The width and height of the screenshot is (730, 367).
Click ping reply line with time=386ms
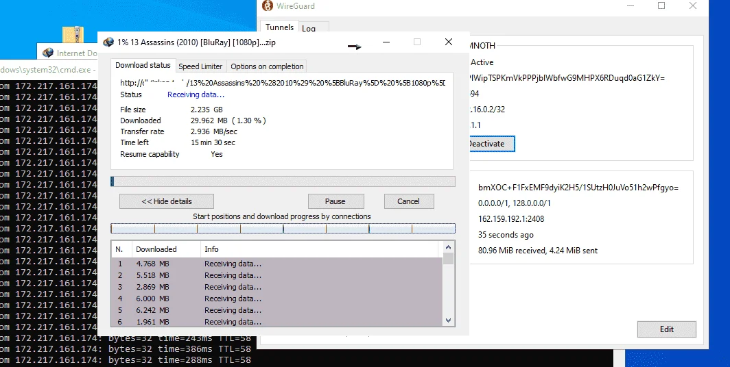tap(126, 349)
